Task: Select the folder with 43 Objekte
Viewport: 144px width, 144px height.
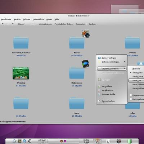Action: [21, 103]
